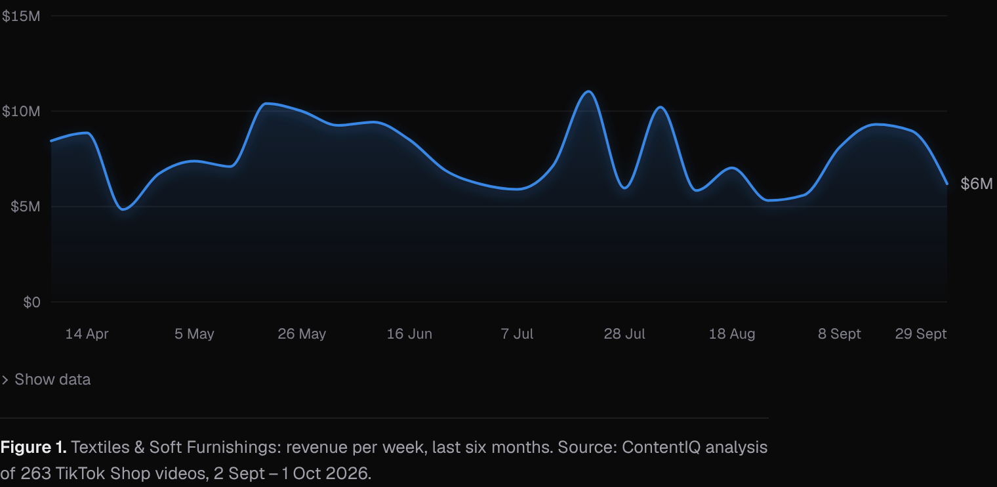The height and width of the screenshot is (487, 997).
Task: Click the 14 Apr x-axis label
Action: point(87,334)
